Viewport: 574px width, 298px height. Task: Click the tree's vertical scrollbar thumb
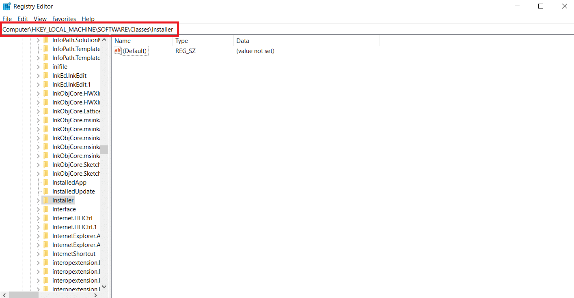104,149
